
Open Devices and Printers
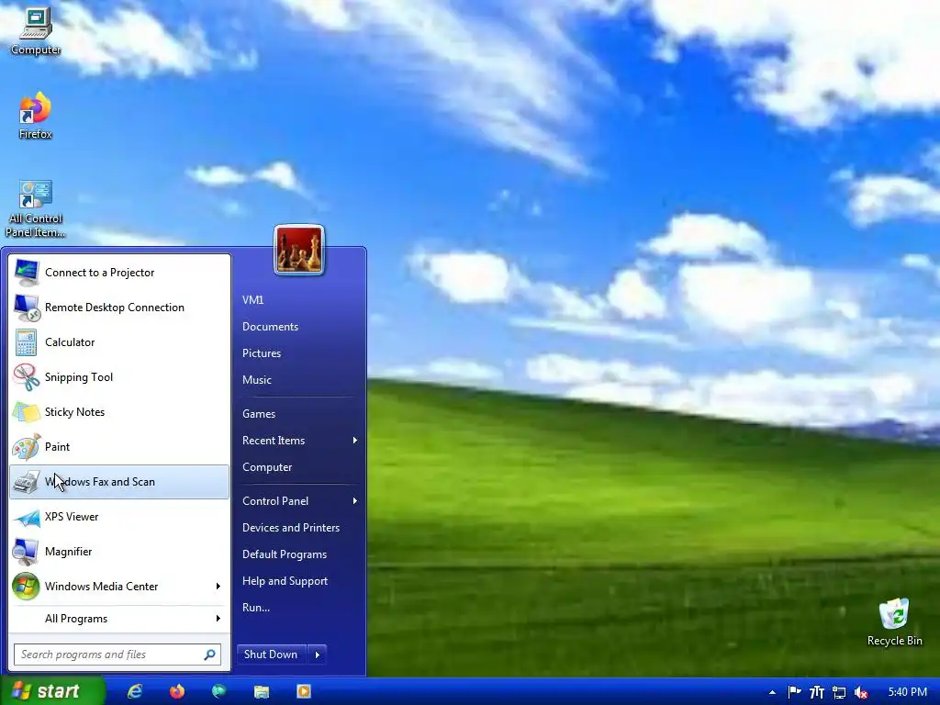coord(291,528)
